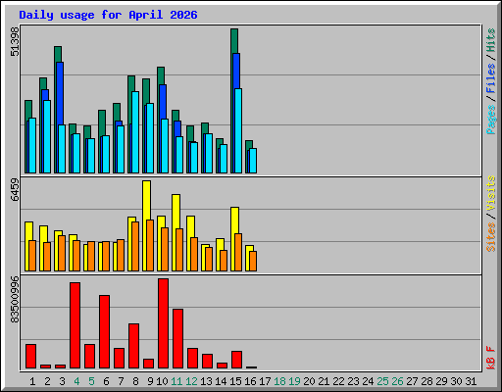Screen dimensions: 502x392
Task: Click the tallest red kilobytes bar for day 10
Action: pos(164,323)
